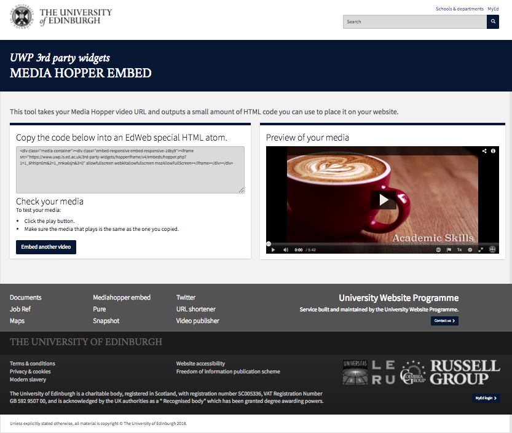Click the university crest icon in player bar
The width and height of the screenshot is (512, 433).
coord(492,249)
